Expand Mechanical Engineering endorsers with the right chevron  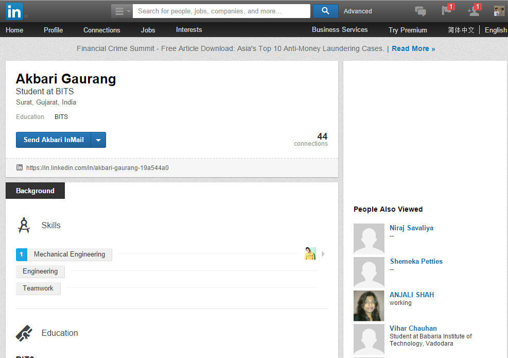tap(323, 253)
